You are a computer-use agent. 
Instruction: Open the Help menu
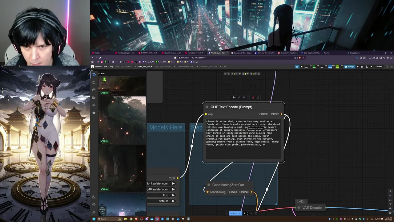(x=111, y=67)
